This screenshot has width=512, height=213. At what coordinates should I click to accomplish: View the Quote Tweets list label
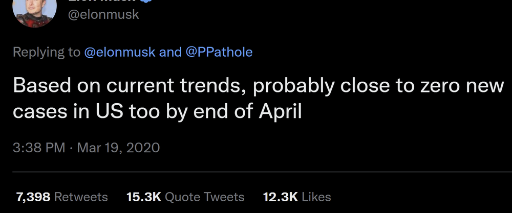pos(205,197)
